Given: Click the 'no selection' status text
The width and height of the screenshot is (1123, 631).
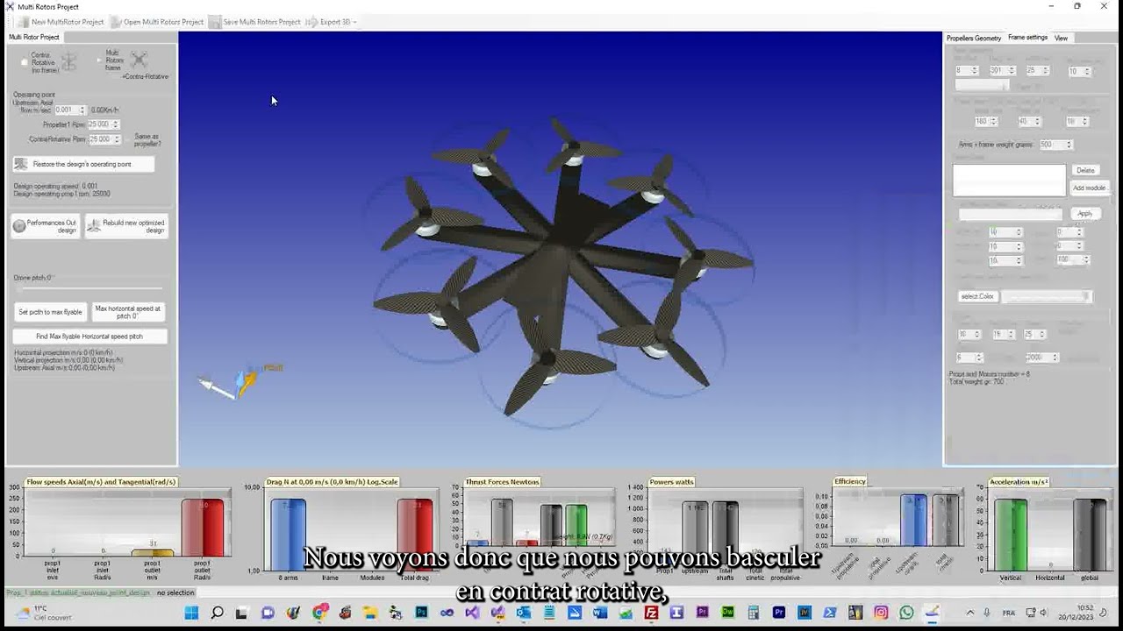Looking at the screenshot, I should coord(175,593).
